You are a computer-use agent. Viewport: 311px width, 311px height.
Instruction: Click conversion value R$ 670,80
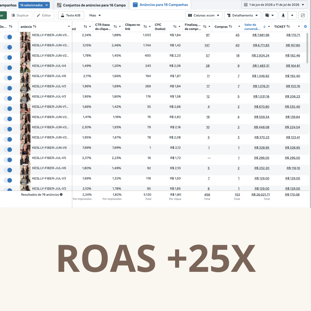[x=261, y=107]
